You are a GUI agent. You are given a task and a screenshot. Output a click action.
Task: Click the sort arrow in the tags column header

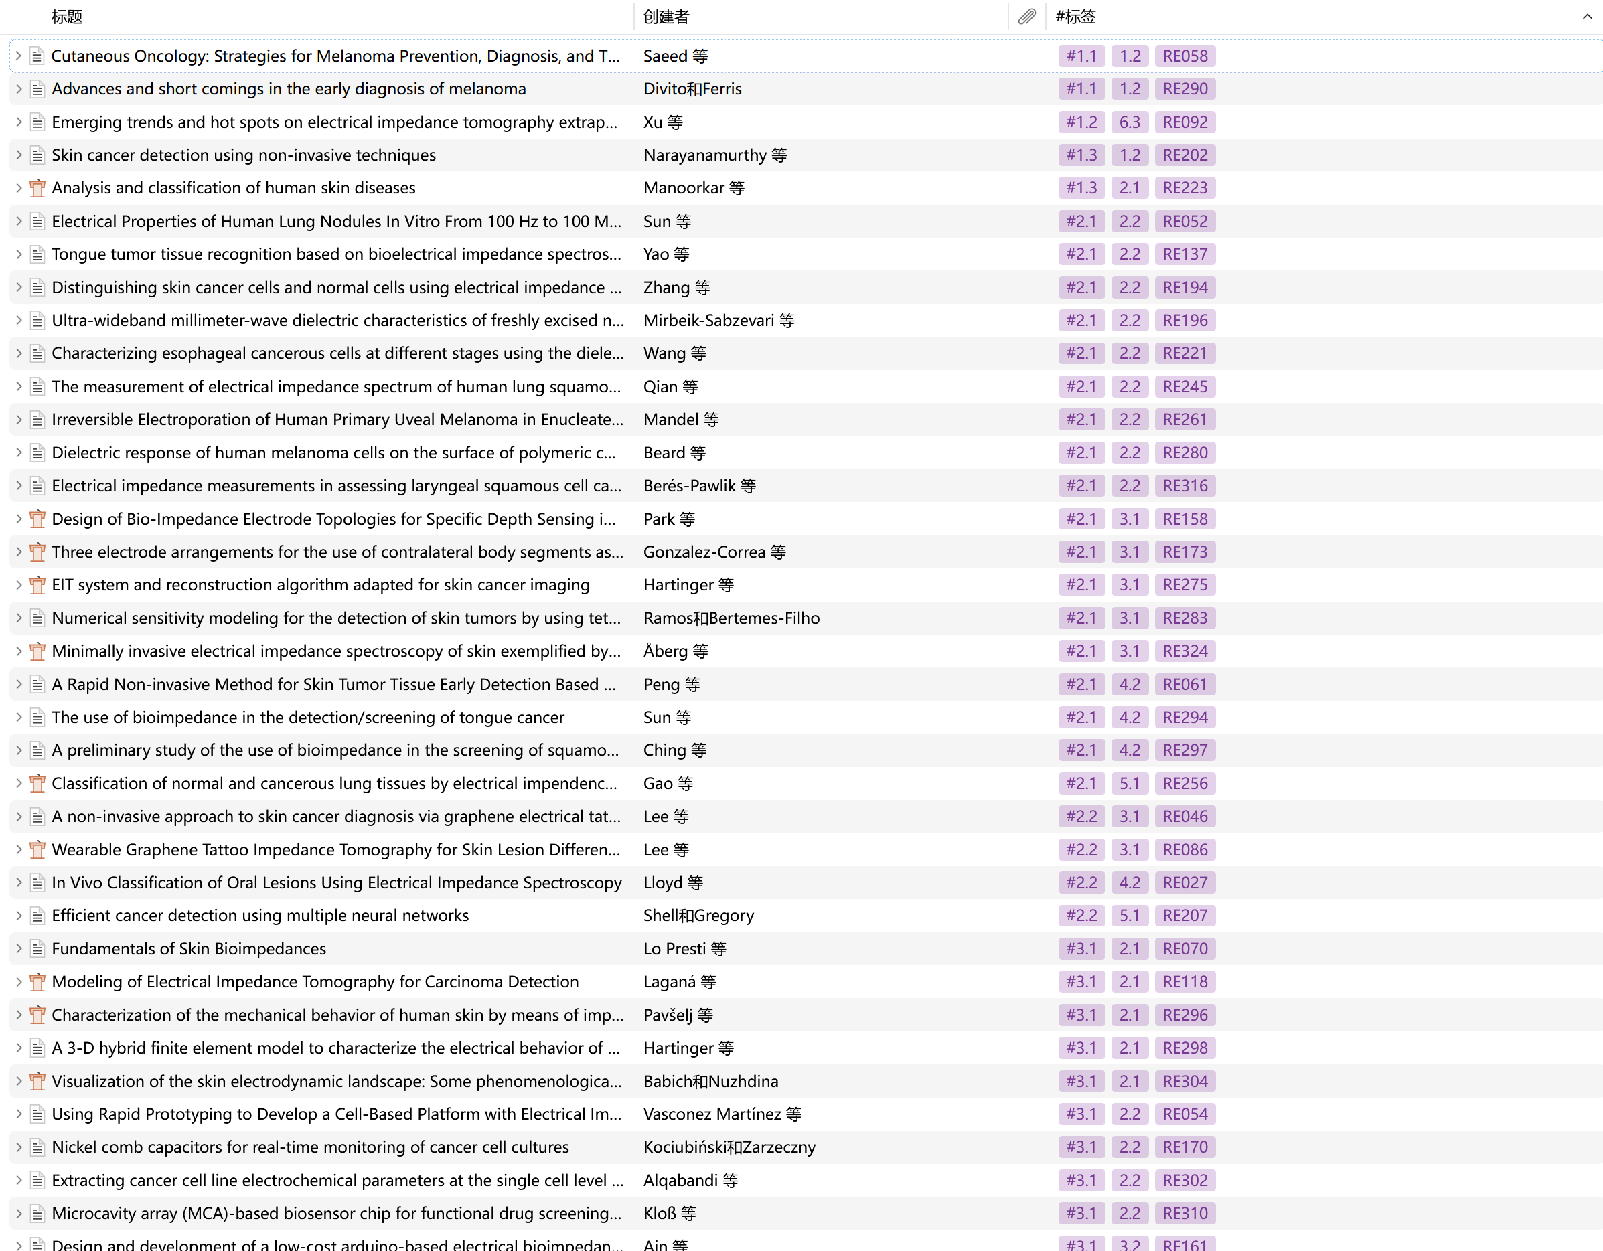1587,16
